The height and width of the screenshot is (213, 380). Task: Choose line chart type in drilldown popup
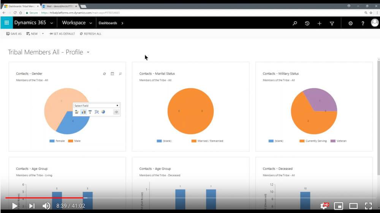(x=97, y=112)
